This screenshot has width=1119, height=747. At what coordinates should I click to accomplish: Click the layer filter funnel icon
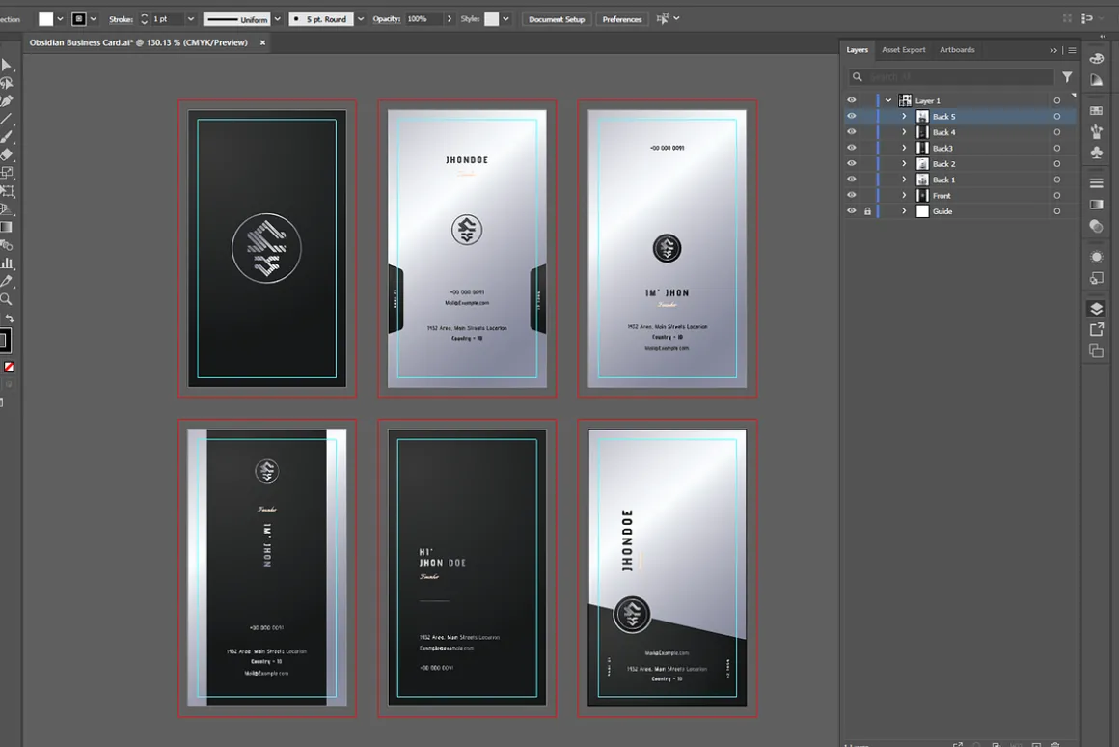(x=1067, y=77)
